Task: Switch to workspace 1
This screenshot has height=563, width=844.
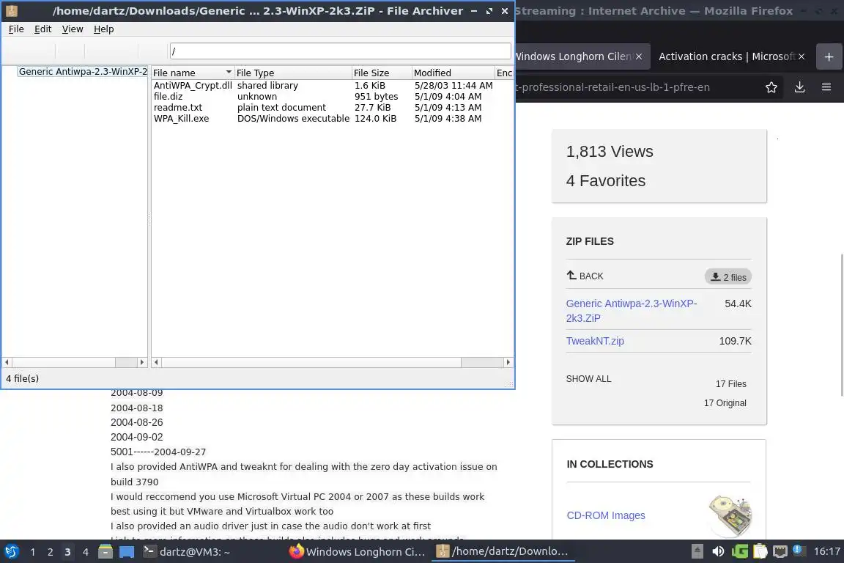Action: click(x=33, y=552)
